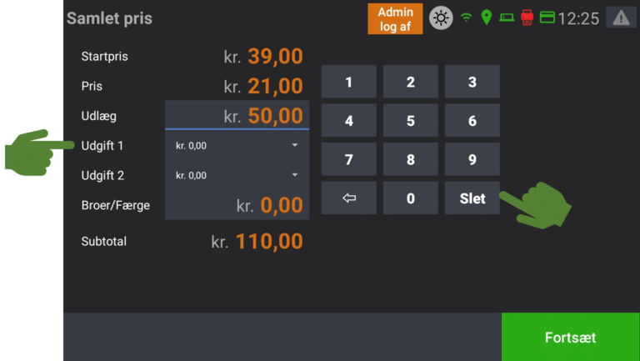Tap the green Wi-Fi status icon
The image size is (640, 361).
coord(466,18)
